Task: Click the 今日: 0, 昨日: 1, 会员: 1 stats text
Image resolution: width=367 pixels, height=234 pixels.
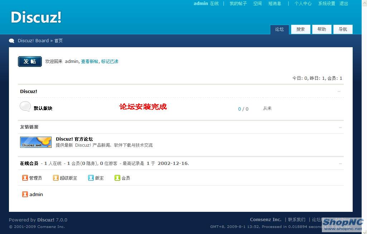Action: coord(317,78)
